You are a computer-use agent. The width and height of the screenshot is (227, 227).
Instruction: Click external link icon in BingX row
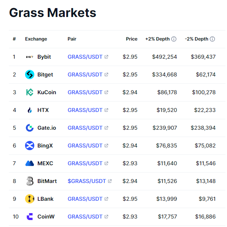coord(106,146)
